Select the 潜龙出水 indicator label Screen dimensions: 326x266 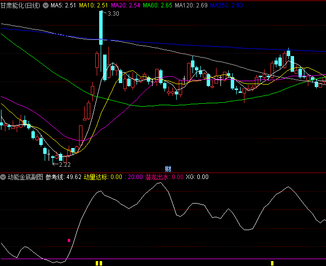click(164, 177)
